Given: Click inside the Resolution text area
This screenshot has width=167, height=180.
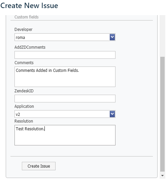Looking at the screenshot, I should [65, 135].
